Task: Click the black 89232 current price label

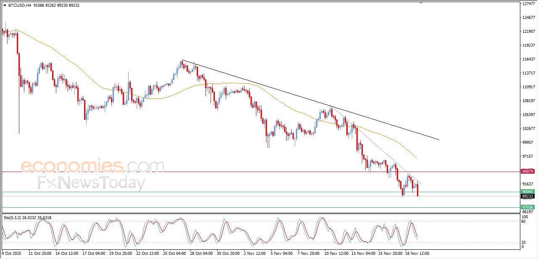Action: pyautogui.click(x=527, y=196)
